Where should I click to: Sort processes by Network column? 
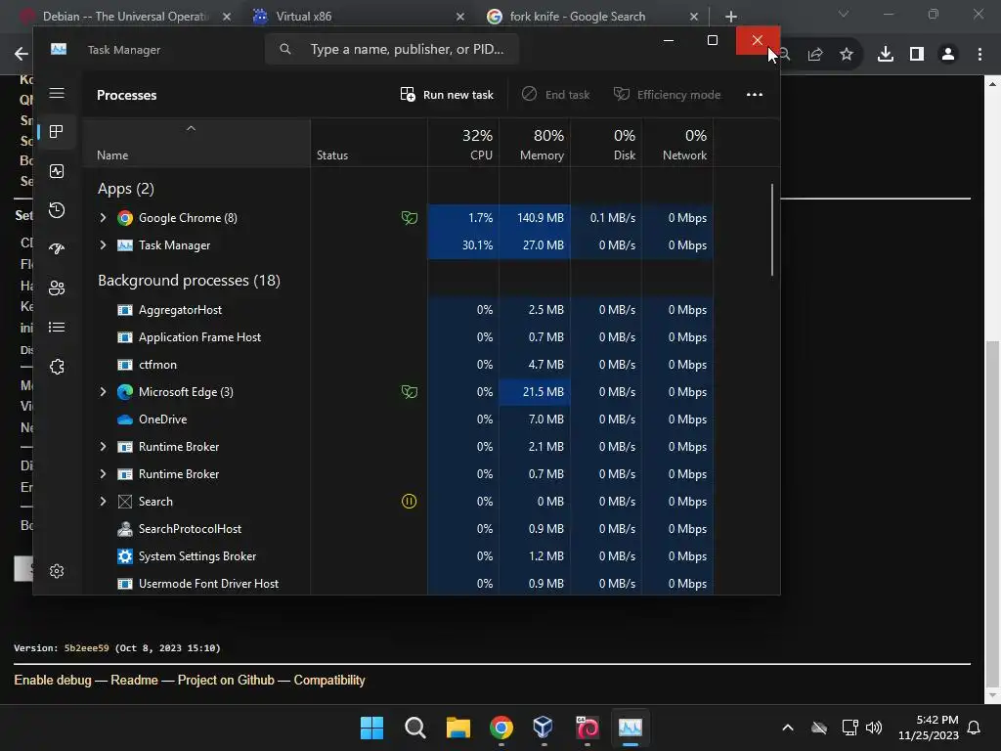pos(677,143)
